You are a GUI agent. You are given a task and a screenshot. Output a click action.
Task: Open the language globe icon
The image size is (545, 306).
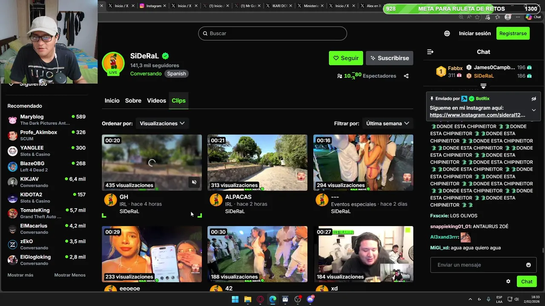[x=447, y=34]
